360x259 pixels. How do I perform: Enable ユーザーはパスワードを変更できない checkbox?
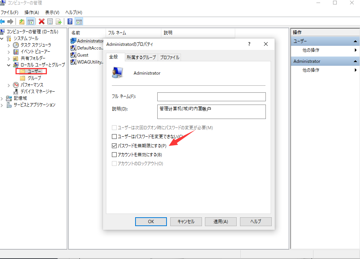[115, 137]
